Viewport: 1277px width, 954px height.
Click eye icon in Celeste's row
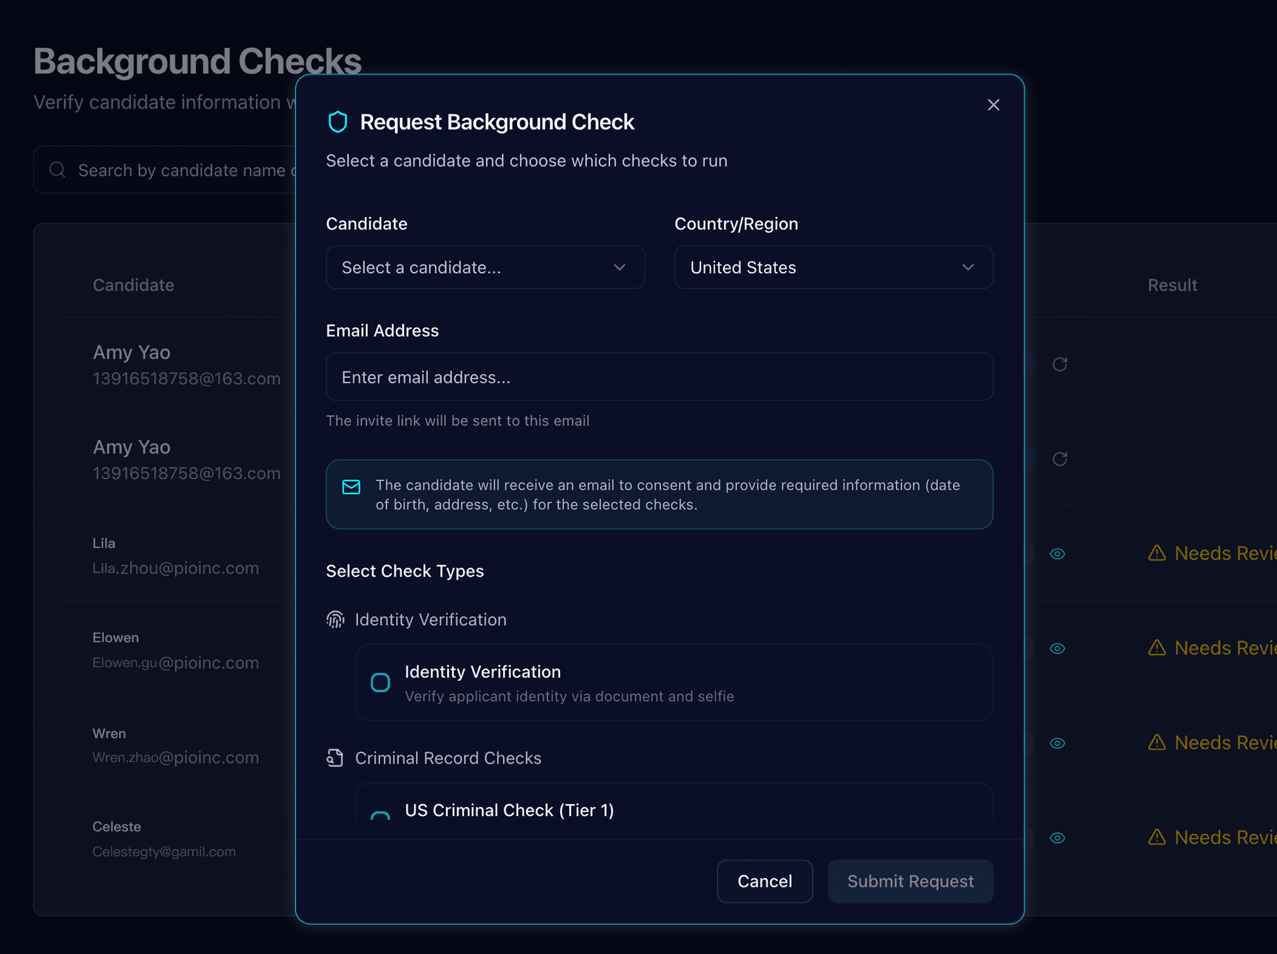tap(1057, 838)
